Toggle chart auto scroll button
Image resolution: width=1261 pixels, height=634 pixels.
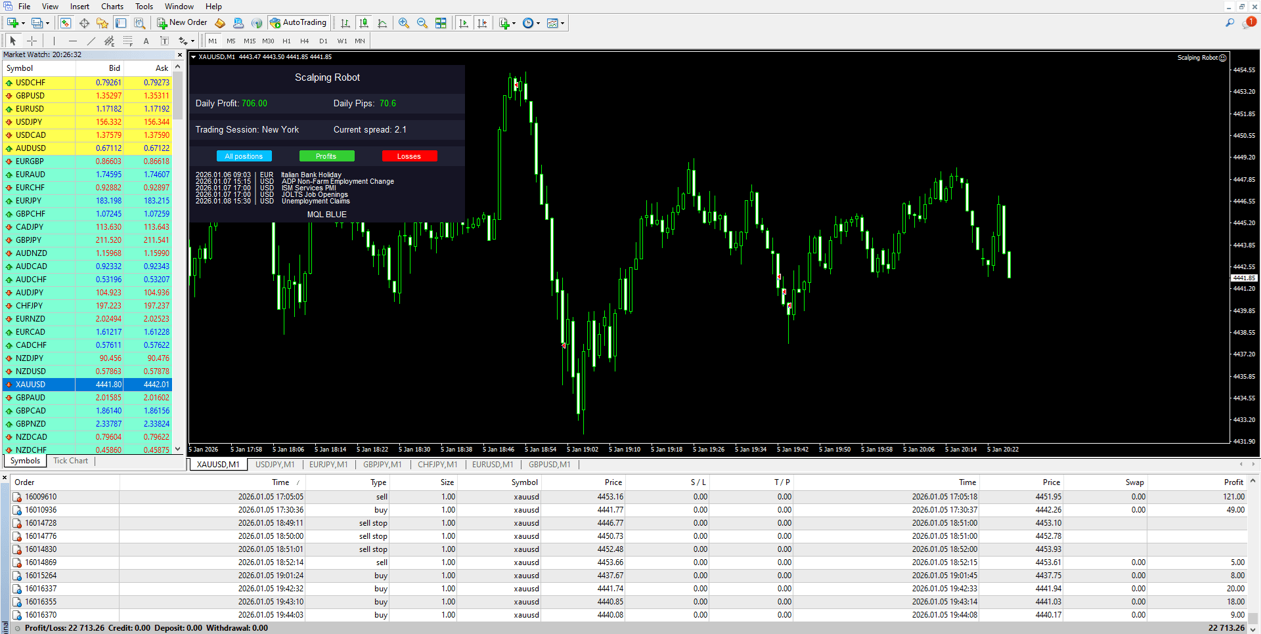click(x=464, y=23)
